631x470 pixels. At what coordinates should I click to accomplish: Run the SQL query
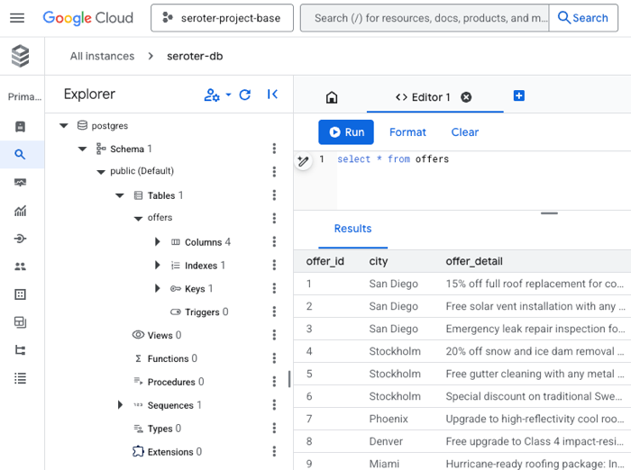tap(346, 132)
